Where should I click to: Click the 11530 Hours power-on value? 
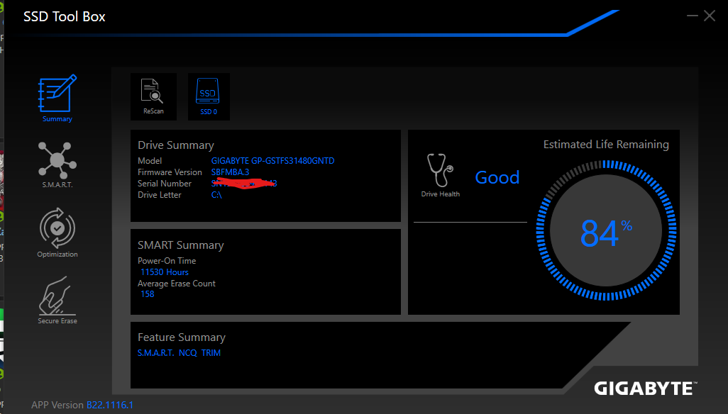click(x=165, y=272)
